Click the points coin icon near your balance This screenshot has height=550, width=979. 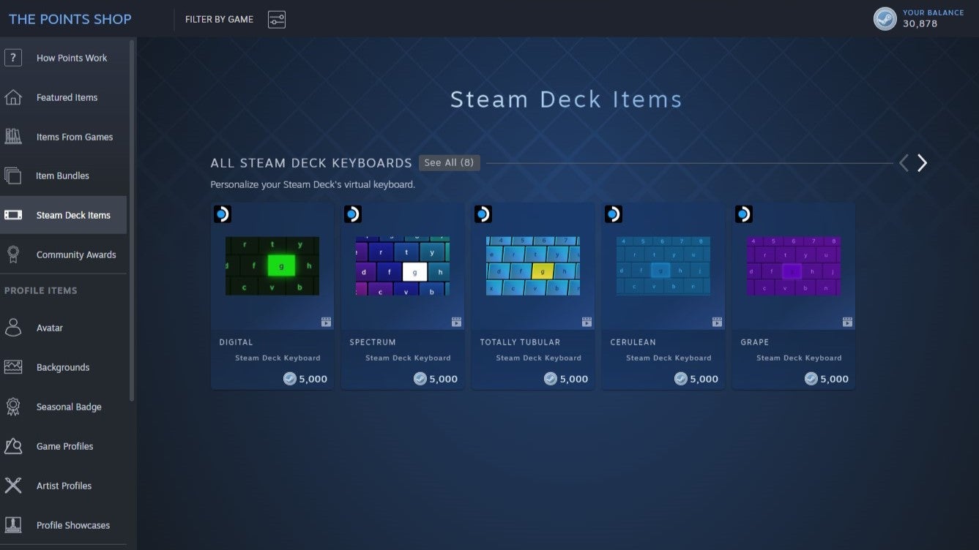(885, 18)
